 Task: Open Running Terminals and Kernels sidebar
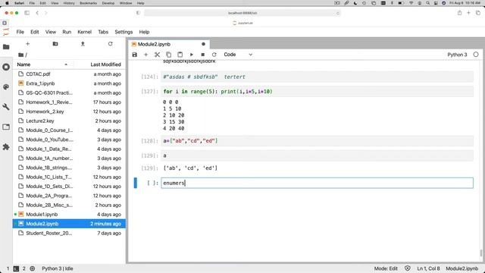(6, 67)
